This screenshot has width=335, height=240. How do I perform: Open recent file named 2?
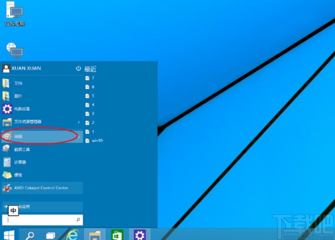[x=90, y=123]
